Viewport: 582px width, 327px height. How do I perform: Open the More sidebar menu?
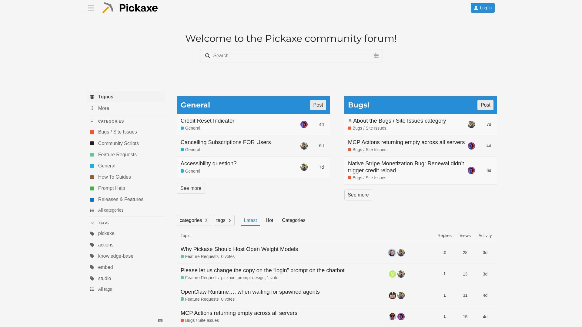point(126,108)
